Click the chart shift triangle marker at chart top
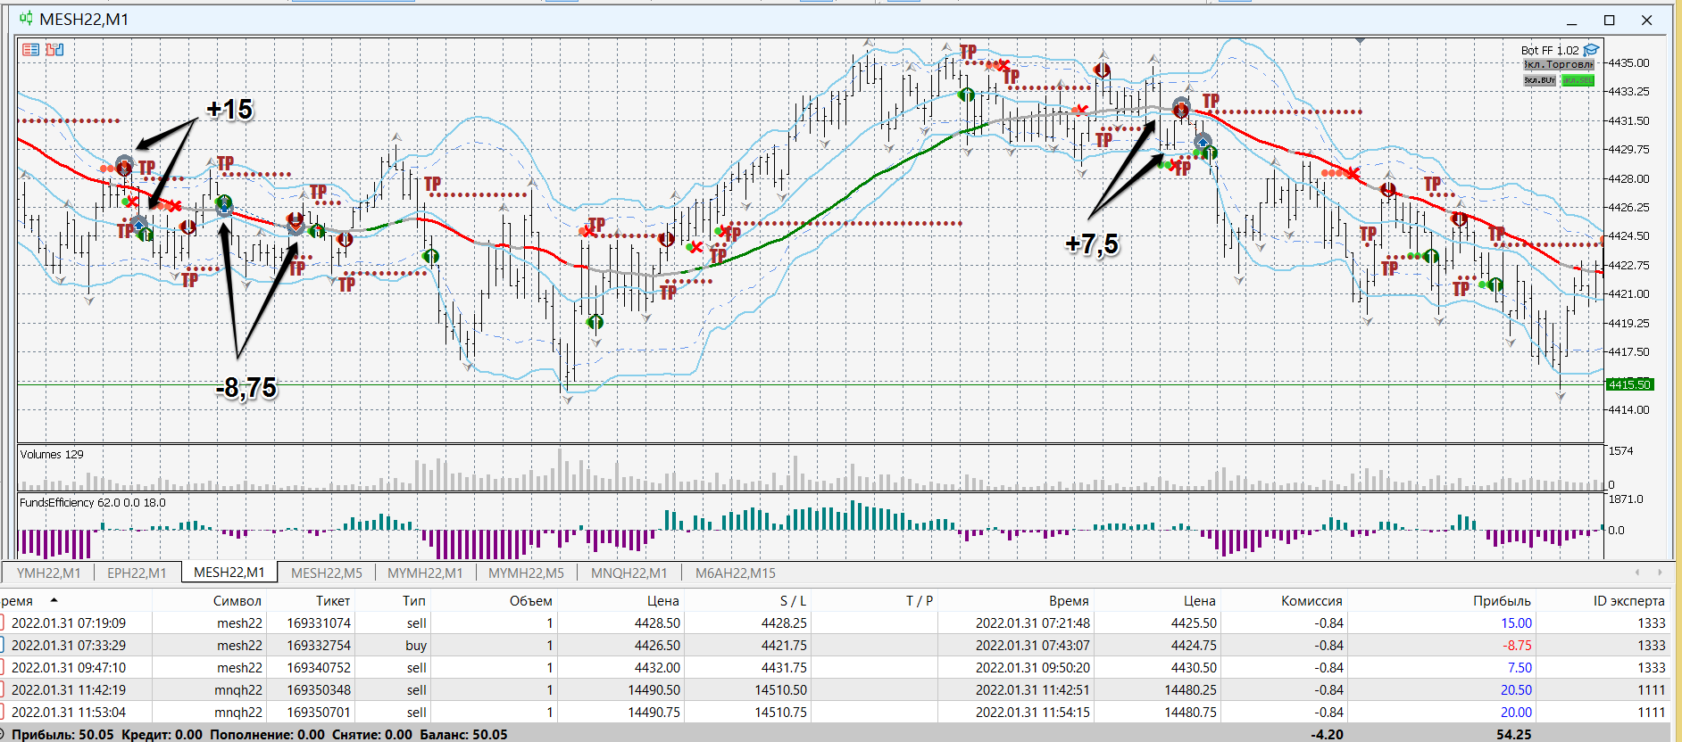Image resolution: width=1682 pixels, height=742 pixels. click(1360, 41)
